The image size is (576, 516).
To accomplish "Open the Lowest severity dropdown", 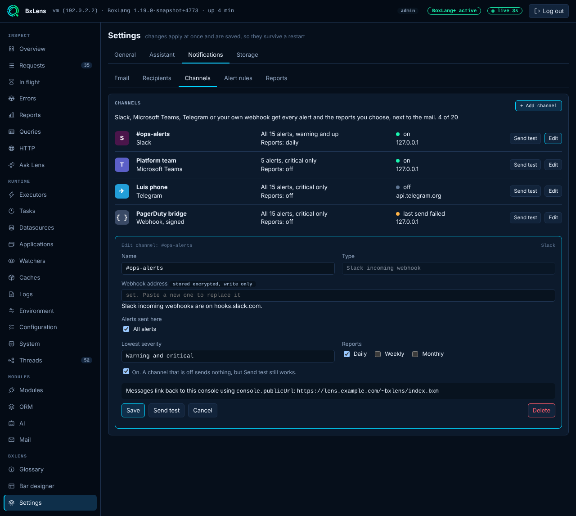I will click(x=228, y=356).
